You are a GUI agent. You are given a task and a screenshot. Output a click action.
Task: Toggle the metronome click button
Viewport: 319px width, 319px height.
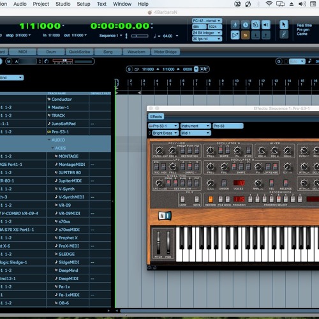point(256,25)
